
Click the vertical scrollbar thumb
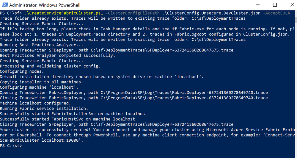296,20
